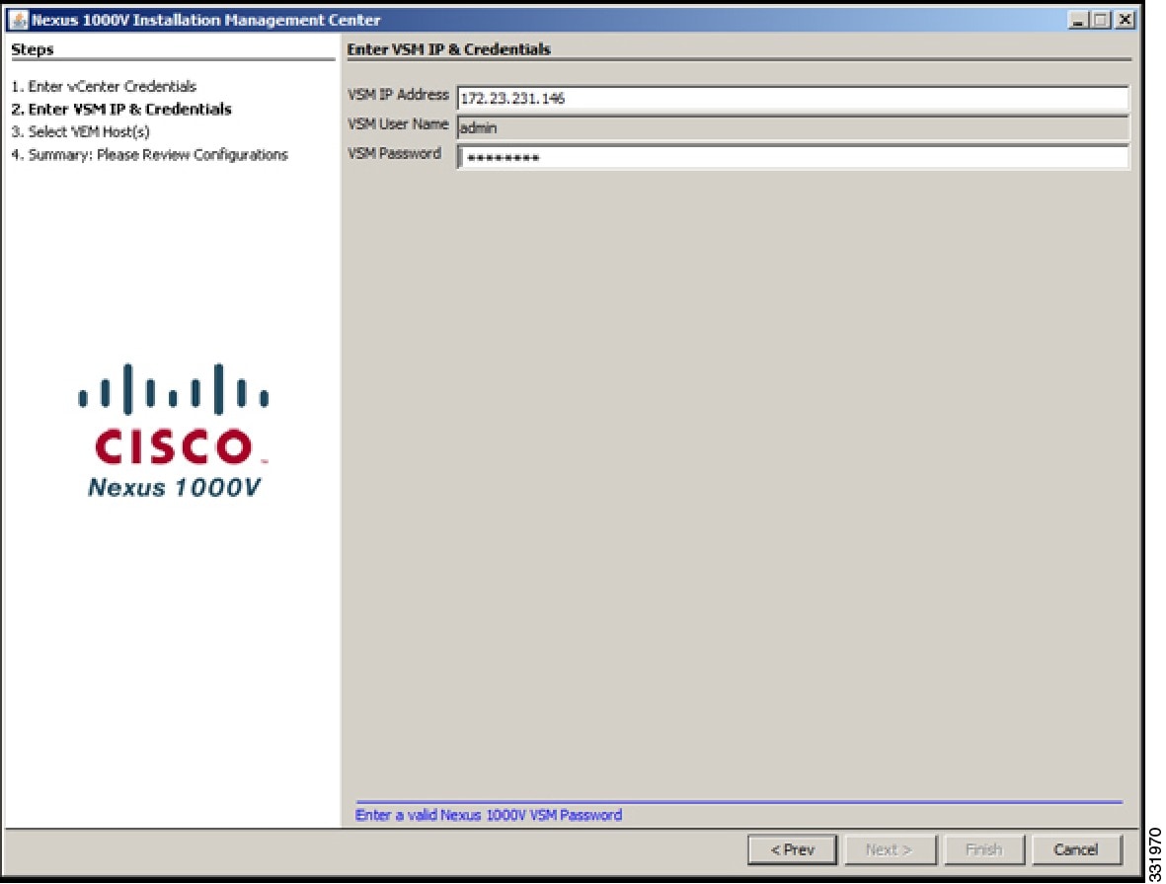
Task: Click the VSM IP Address label
Action: [398, 95]
